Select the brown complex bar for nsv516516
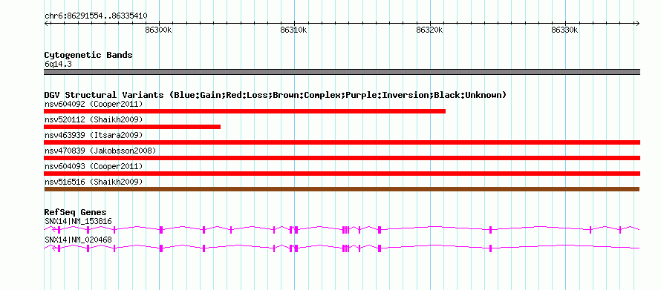This screenshot has width=661, height=290. point(342,189)
